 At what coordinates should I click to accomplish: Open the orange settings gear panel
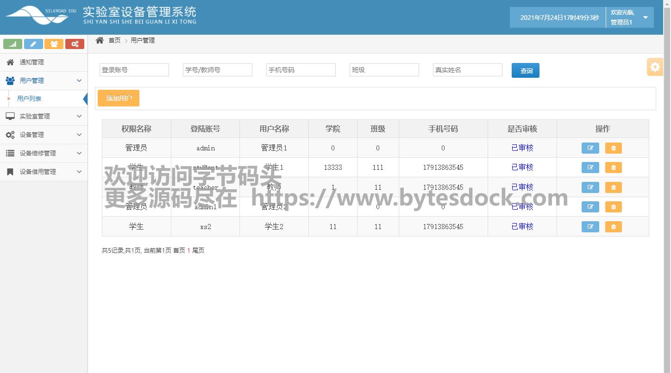pyautogui.click(x=655, y=67)
